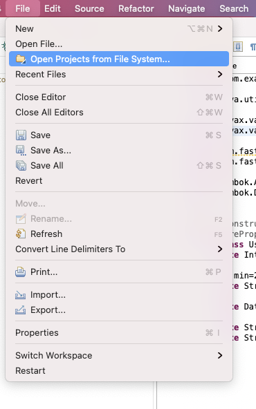Select Open Projects from File System...
The width and height of the screenshot is (256, 409).
point(119,59)
